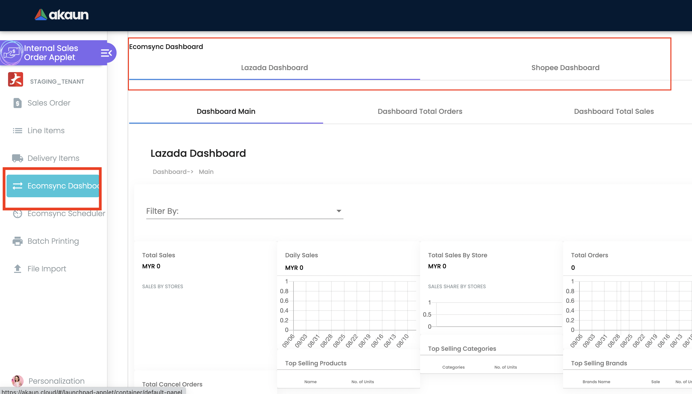The width and height of the screenshot is (692, 394).
Task: Click the Dashboard-> breadcrumb link
Action: (173, 172)
